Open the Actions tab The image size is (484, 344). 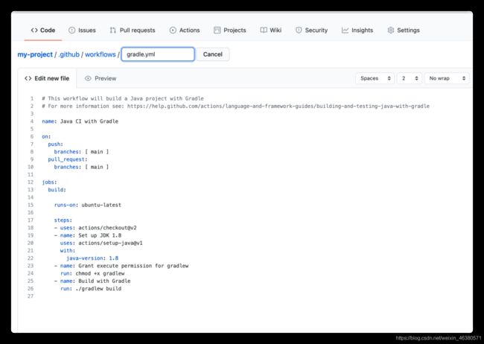pos(185,31)
